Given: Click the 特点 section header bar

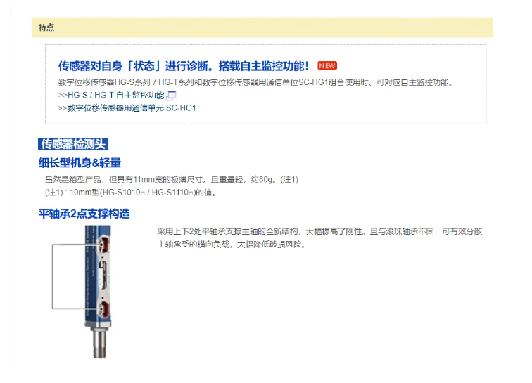Looking at the screenshot, I should point(262,27).
